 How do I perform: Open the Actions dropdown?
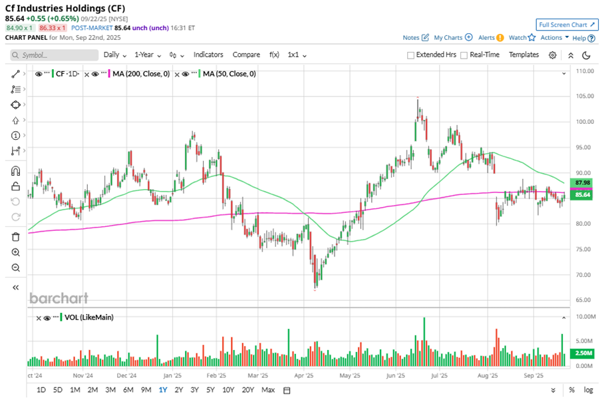point(555,37)
